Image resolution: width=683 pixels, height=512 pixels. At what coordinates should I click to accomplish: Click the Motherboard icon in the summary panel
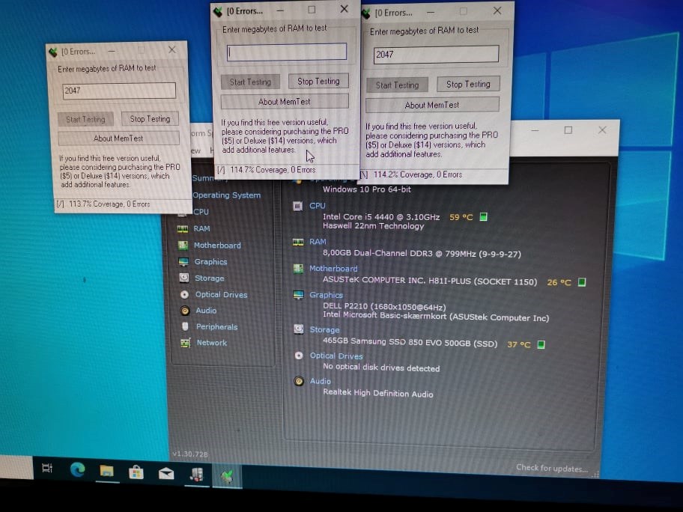pos(298,269)
